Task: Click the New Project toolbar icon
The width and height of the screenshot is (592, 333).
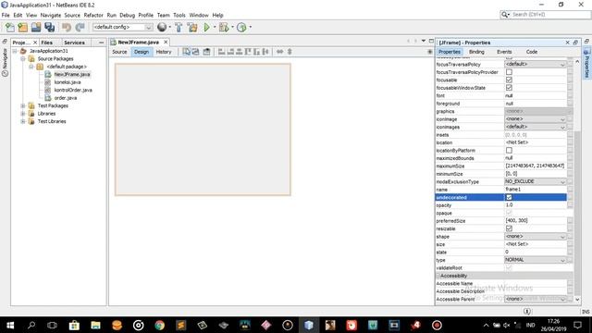Action: (x=23, y=27)
